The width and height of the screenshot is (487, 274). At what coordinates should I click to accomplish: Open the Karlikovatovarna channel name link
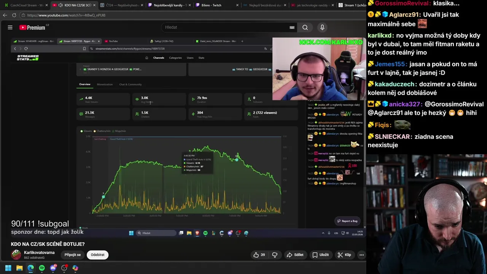click(39, 253)
